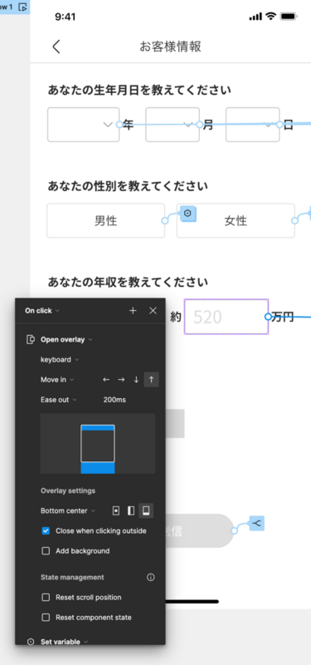
Task: Open the On click trigger dropdown
Action: click(42, 311)
